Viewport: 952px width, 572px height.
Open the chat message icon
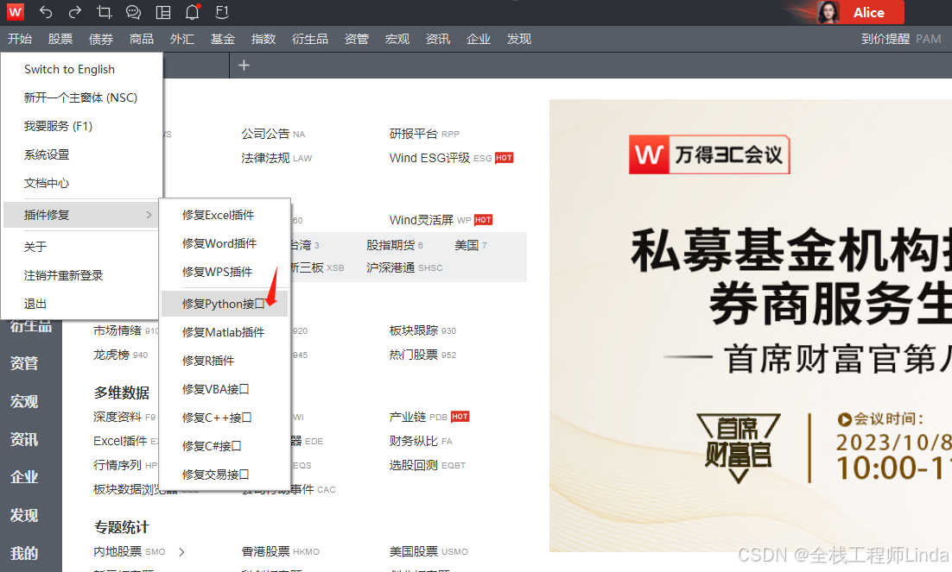click(133, 12)
